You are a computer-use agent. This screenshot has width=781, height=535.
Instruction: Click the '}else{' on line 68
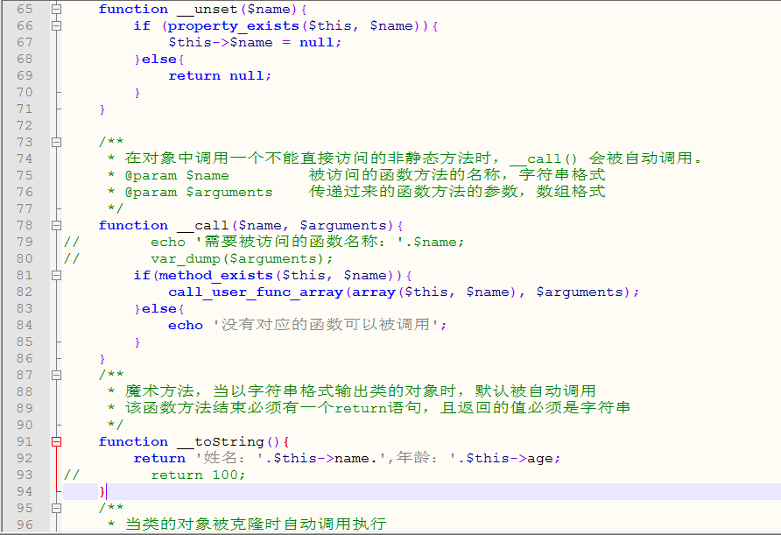tap(159, 60)
